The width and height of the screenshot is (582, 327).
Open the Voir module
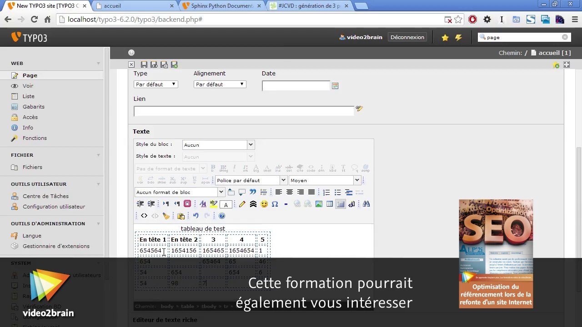28,86
